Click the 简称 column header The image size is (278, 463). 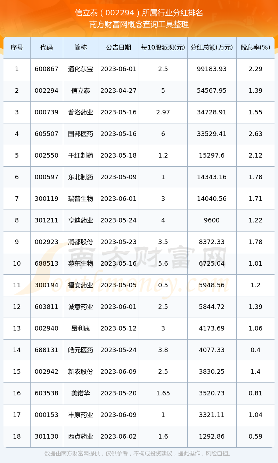pyautogui.click(x=81, y=47)
